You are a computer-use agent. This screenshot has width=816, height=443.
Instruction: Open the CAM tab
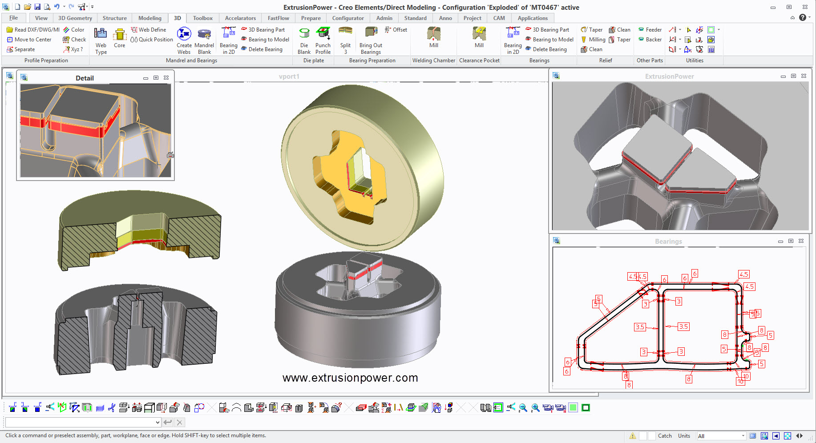click(x=499, y=18)
